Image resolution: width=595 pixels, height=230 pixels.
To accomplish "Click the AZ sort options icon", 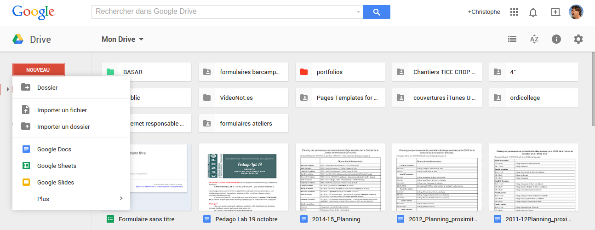I will coord(534,39).
